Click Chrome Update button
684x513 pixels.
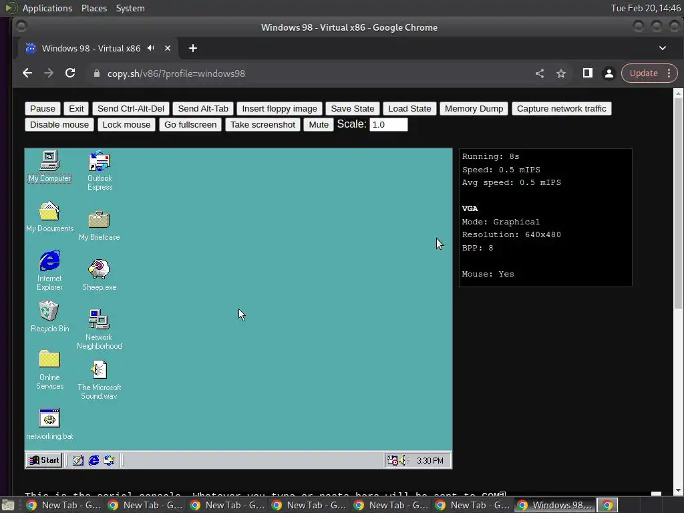(x=643, y=73)
